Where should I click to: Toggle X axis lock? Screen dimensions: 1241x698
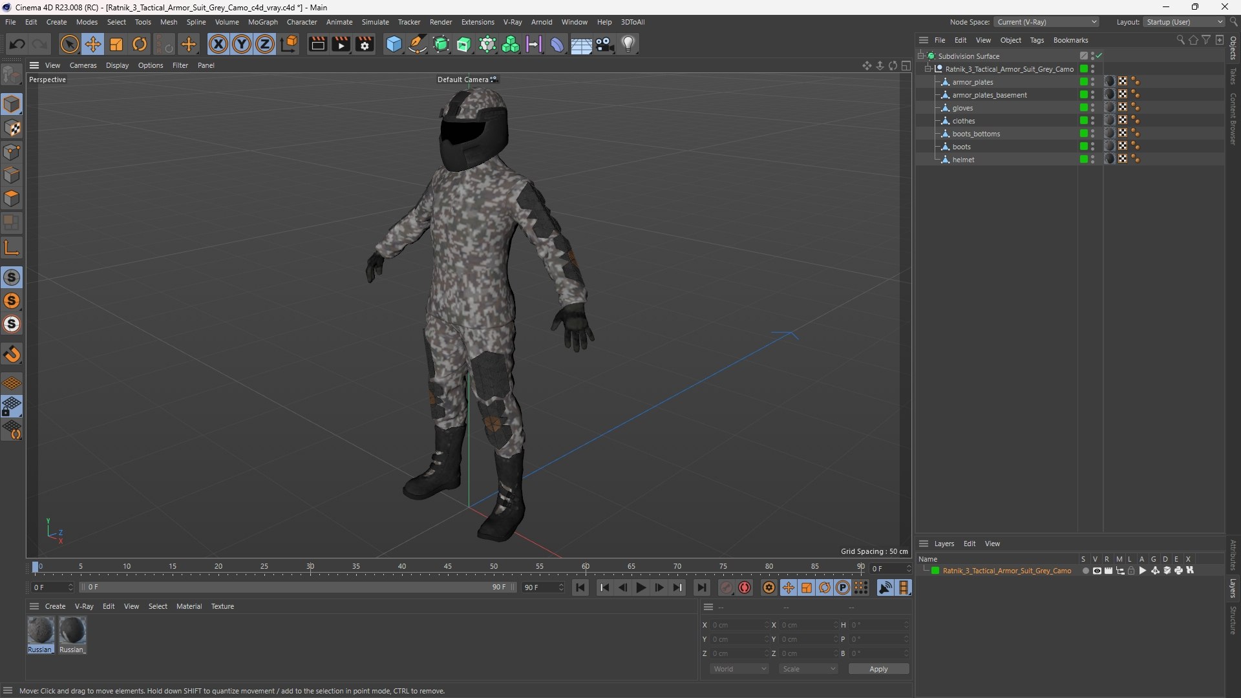click(x=218, y=45)
